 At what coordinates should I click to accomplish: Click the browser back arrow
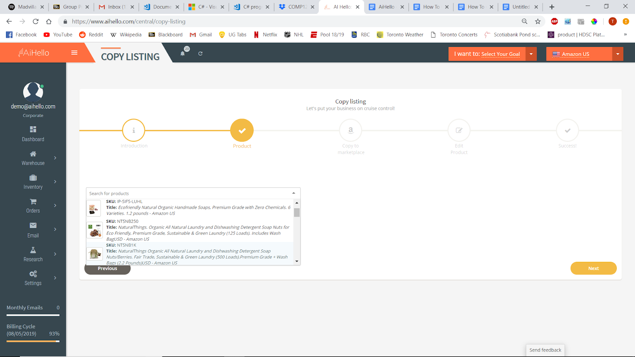[x=9, y=21]
